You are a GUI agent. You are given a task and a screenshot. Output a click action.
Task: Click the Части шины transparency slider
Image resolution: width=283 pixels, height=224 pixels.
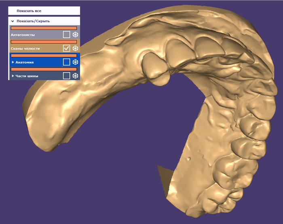44,69
